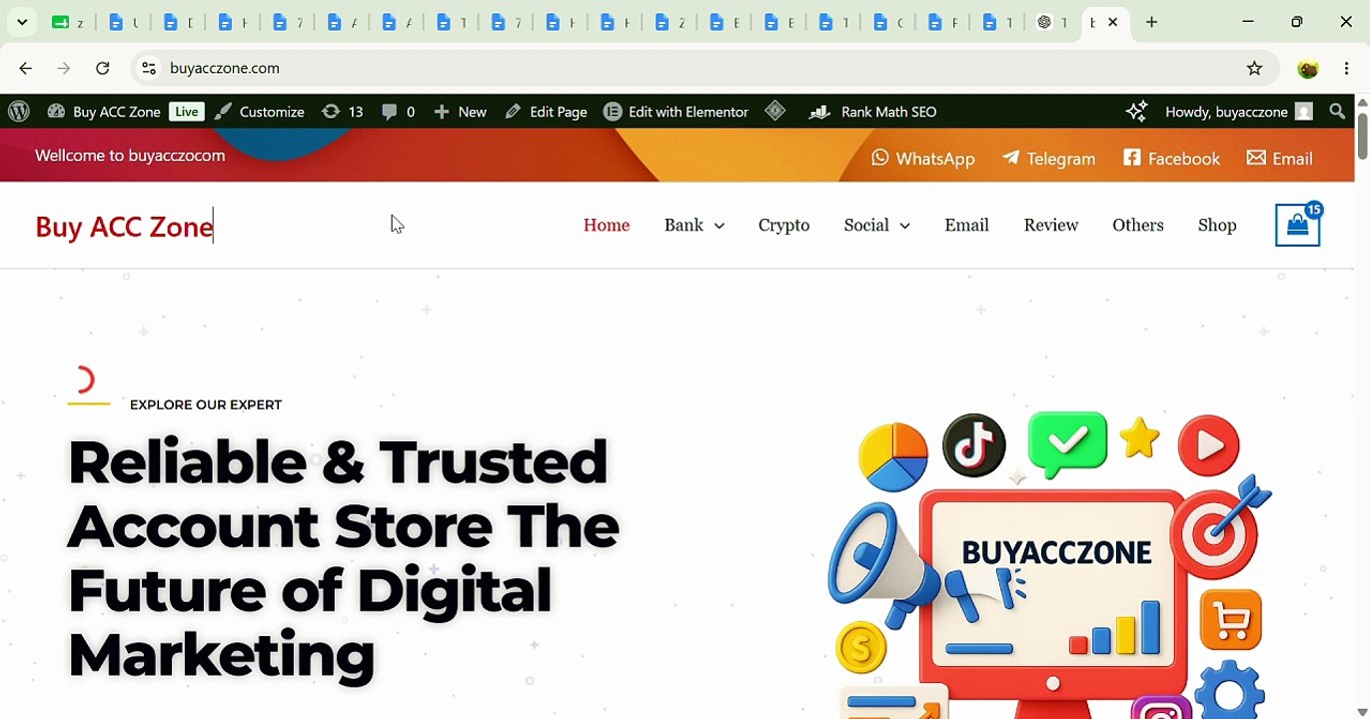The height and width of the screenshot is (719, 1370).
Task: Click the 'EXPLORE OUR EXPERT' label
Action: click(x=206, y=404)
